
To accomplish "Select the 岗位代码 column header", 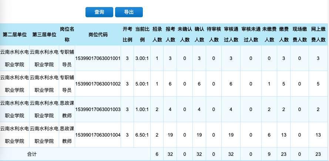I will point(98,34).
